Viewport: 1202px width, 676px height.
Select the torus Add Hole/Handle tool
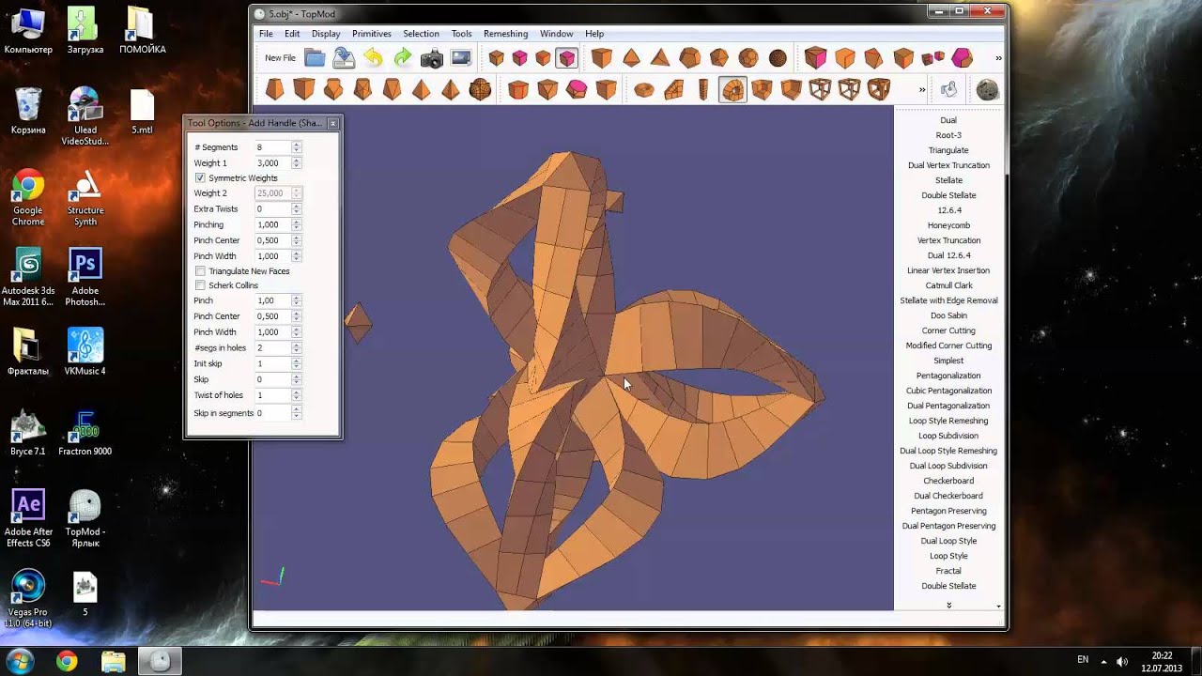644,90
